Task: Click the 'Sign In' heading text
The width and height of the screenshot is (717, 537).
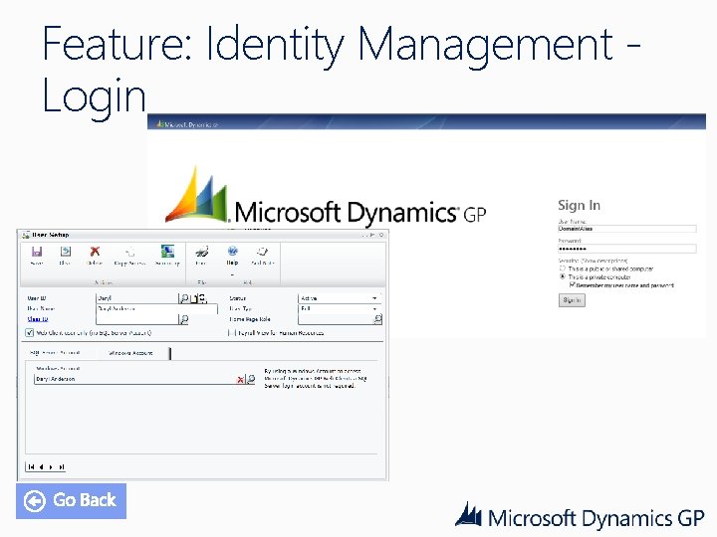Action: [x=579, y=206]
